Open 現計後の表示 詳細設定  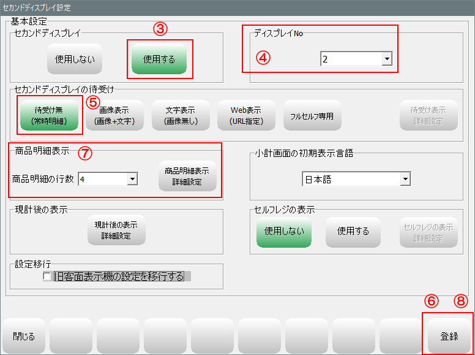[116, 231]
